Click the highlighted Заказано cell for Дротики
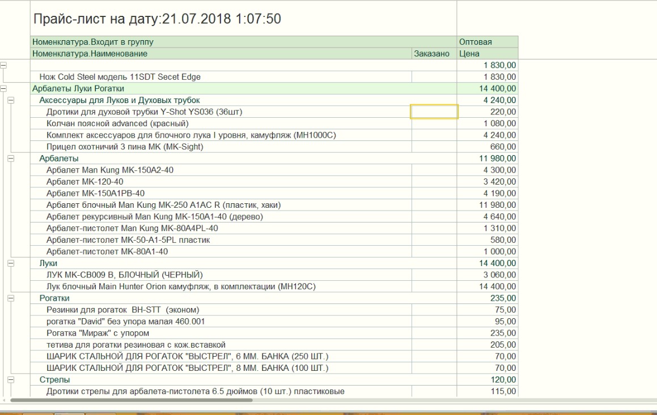 pyautogui.click(x=434, y=112)
